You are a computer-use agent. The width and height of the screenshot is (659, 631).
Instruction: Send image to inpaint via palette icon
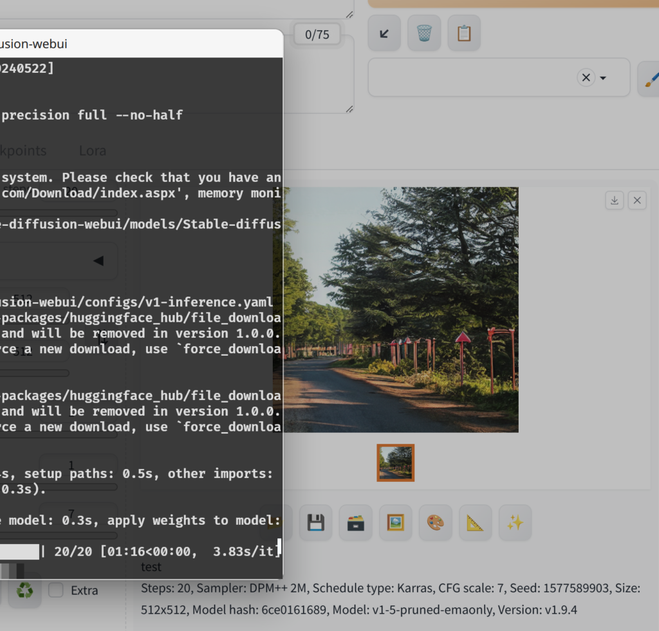pyautogui.click(x=436, y=522)
